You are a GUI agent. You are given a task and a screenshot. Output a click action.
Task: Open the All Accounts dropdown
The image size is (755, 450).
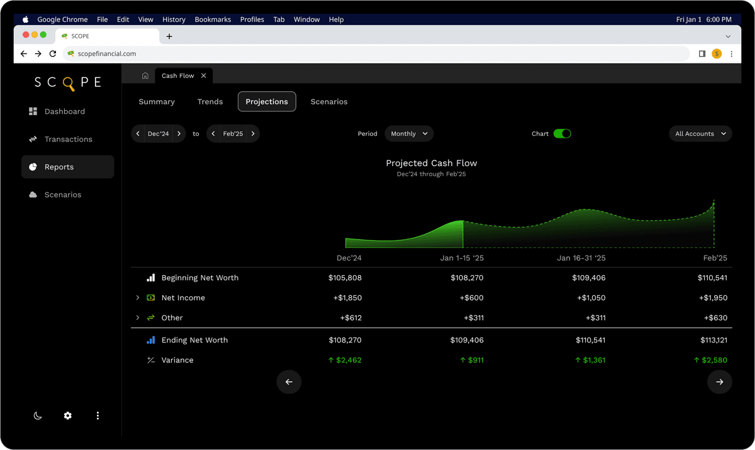(x=700, y=133)
